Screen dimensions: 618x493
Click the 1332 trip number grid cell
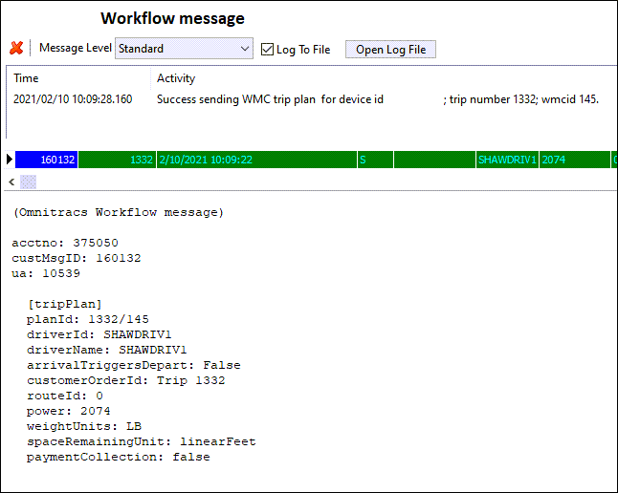(118, 160)
